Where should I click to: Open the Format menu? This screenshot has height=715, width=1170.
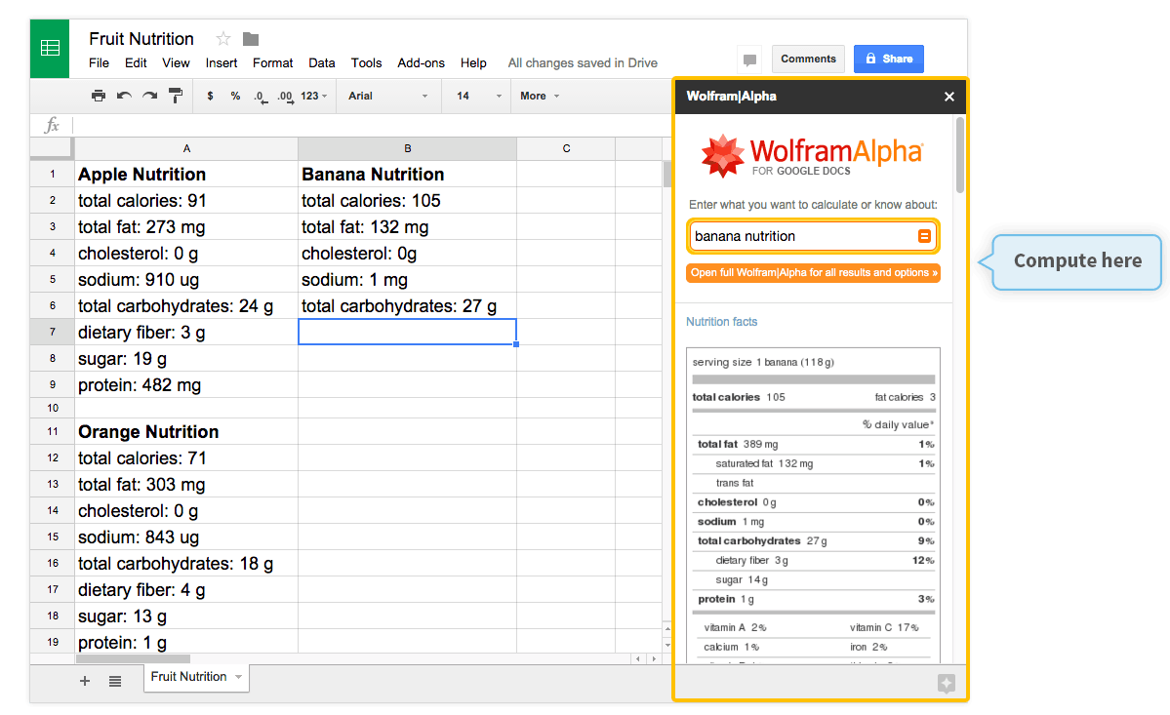[272, 63]
